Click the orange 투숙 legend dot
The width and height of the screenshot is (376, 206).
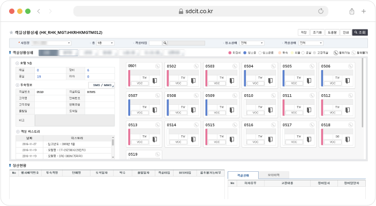pyautogui.click(x=280, y=52)
